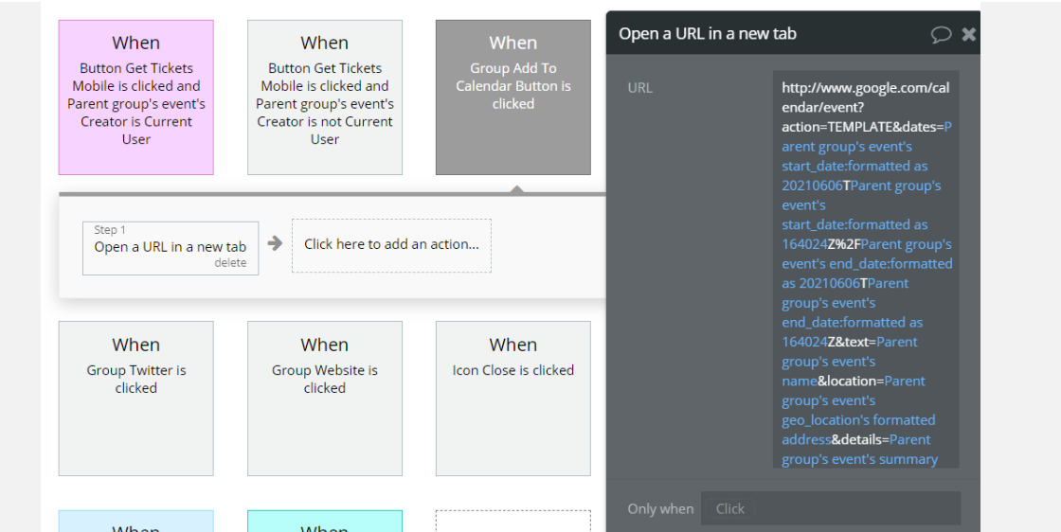
Task: Click the 'Open a URL in a new tab' panel title
Action: [x=707, y=34]
